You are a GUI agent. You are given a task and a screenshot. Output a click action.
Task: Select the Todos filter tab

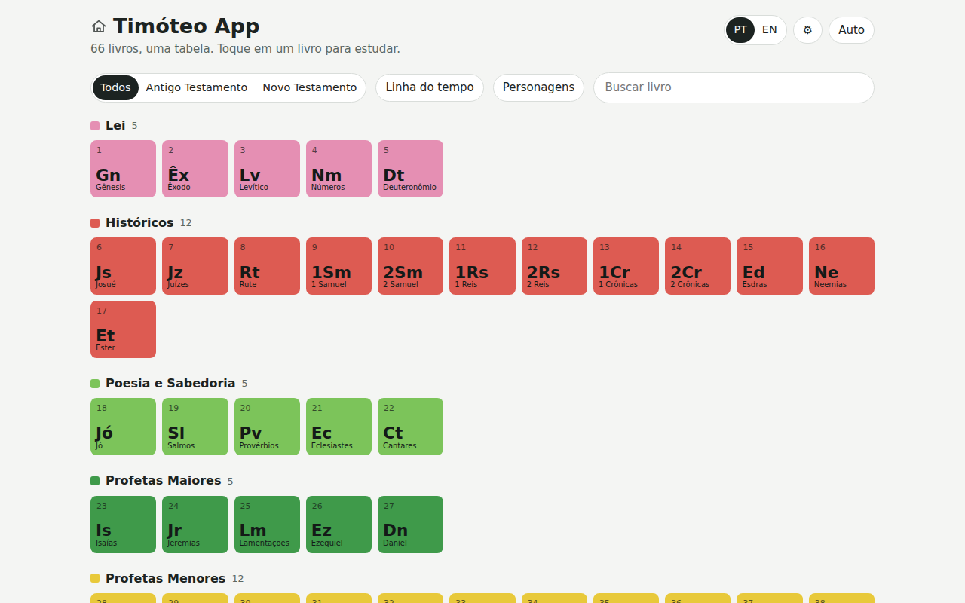click(x=115, y=87)
